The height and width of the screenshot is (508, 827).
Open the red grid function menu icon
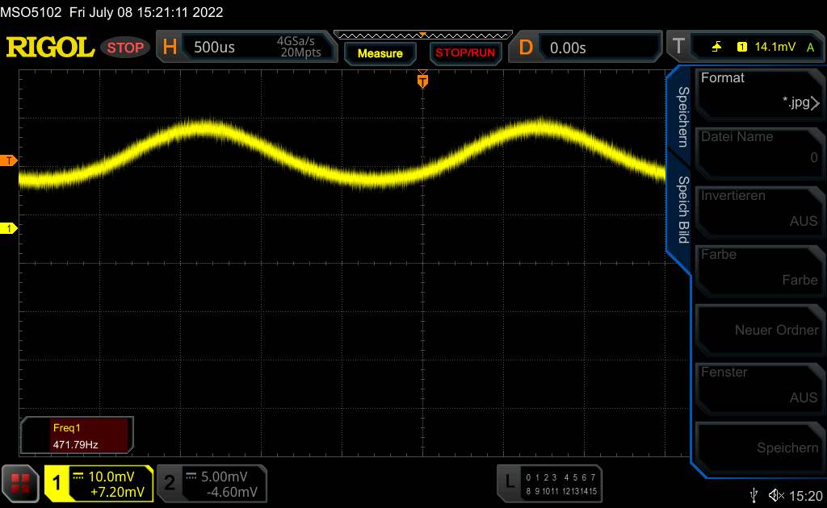pos(20,483)
